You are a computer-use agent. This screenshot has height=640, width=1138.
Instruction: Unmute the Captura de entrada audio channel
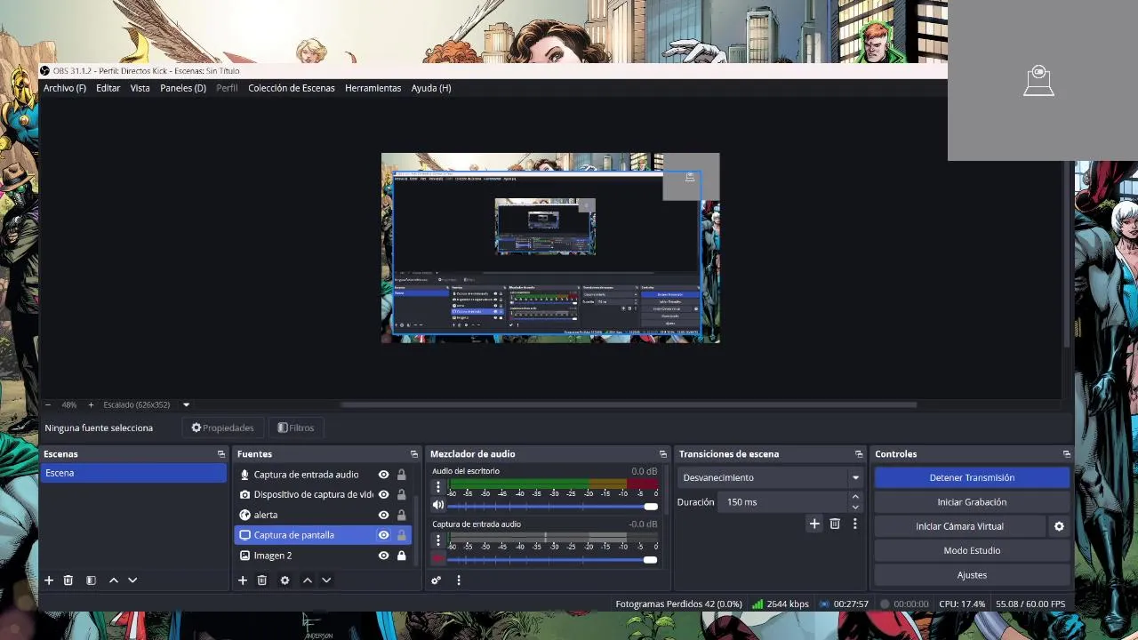pos(437,558)
